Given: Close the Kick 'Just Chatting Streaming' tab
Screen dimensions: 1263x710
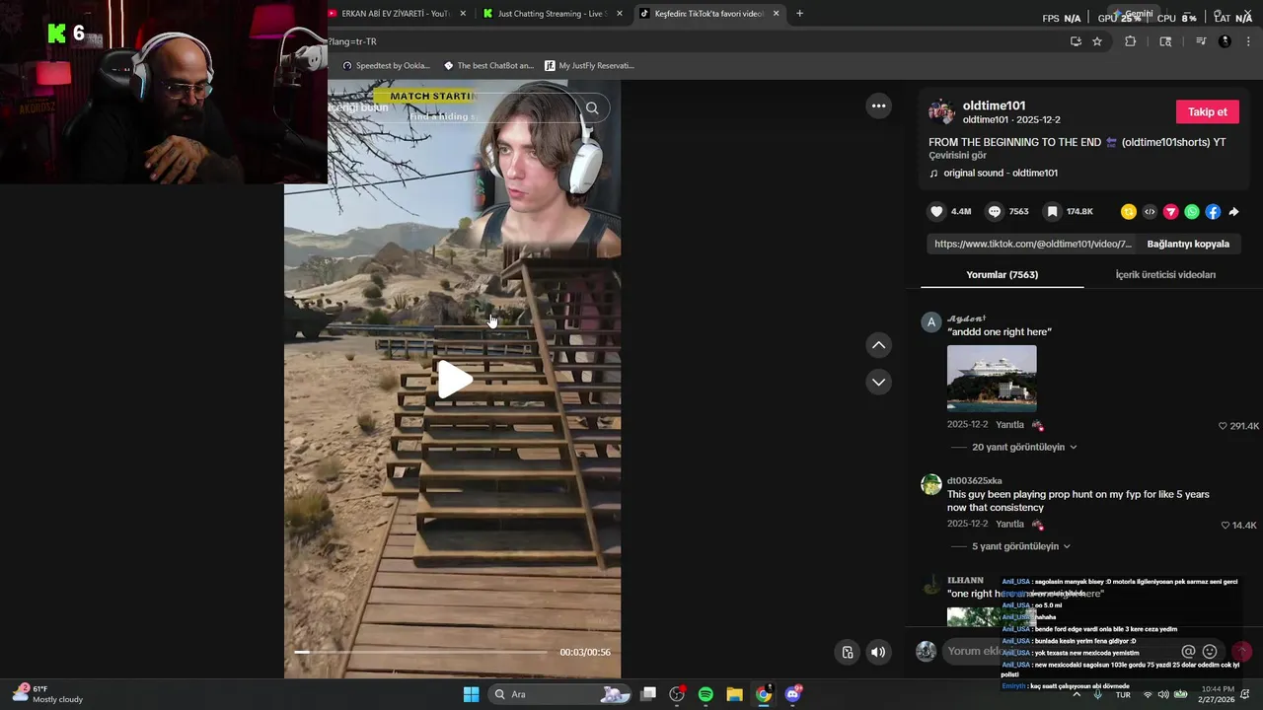Looking at the screenshot, I should pyautogui.click(x=620, y=14).
